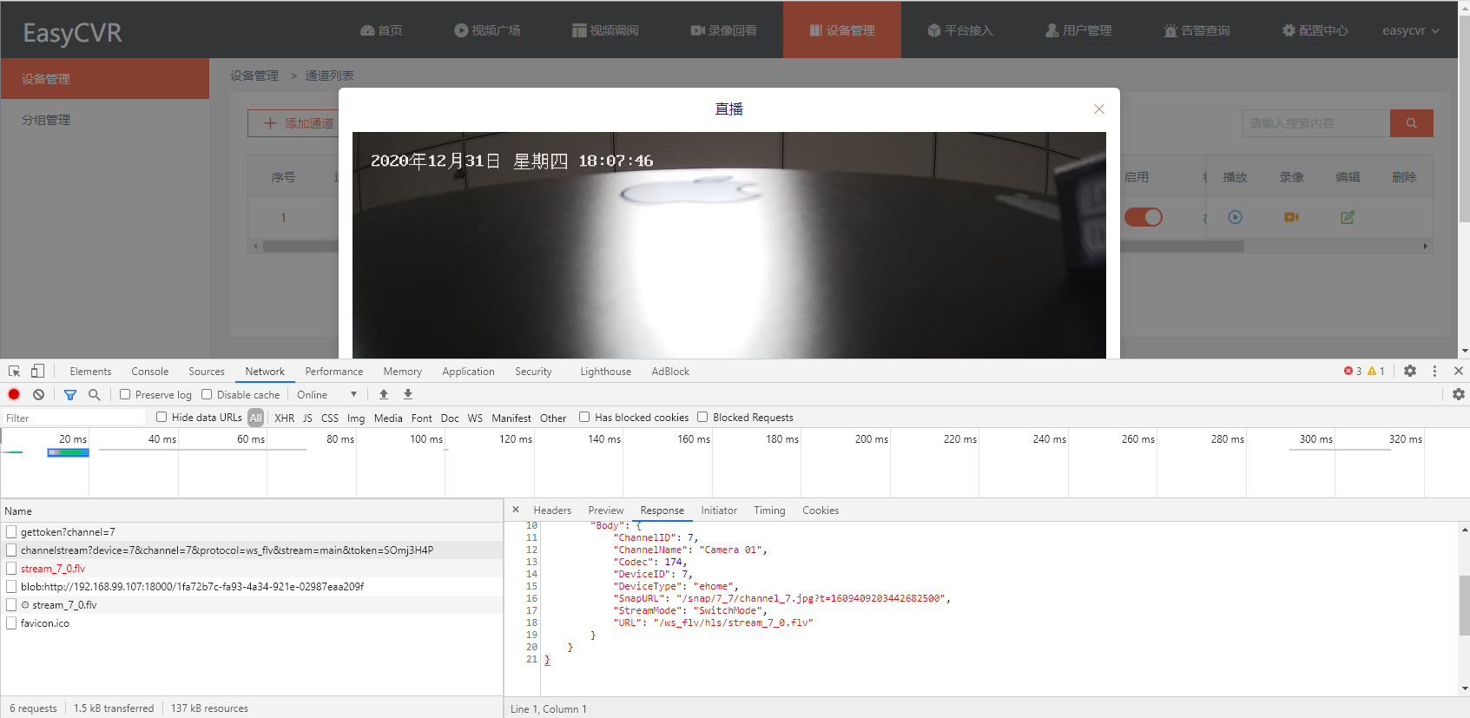Click the search magnifier button

1412,123
